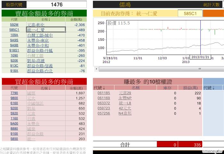The image size is (224, 154).
Task: Open broker code link 109A
Action: pyautogui.click(x=14, y=35)
